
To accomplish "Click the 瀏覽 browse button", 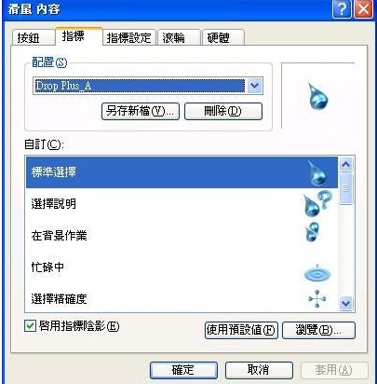I will click(318, 330).
